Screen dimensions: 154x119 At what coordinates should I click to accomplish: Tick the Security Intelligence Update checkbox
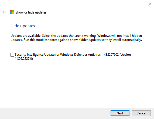click(x=12, y=55)
